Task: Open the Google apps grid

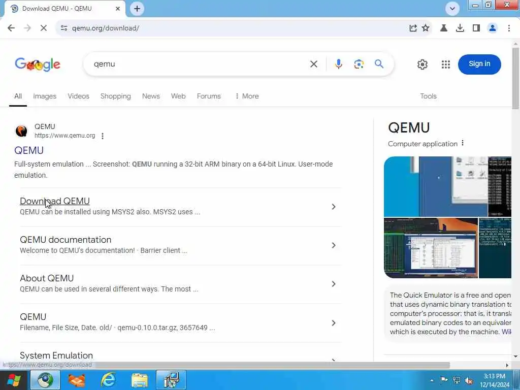Action: click(446, 64)
